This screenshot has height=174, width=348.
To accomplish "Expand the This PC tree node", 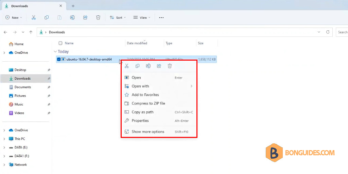I will point(4,139).
